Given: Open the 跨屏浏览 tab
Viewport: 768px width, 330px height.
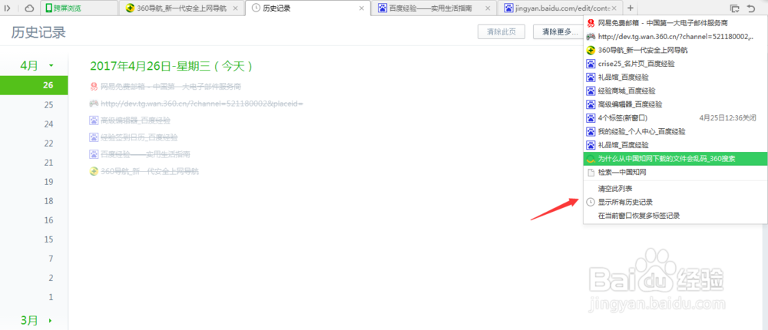Looking at the screenshot, I should pos(79,8).
